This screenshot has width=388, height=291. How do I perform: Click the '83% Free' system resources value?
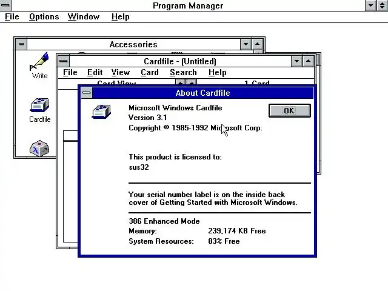tap(224, 241)
